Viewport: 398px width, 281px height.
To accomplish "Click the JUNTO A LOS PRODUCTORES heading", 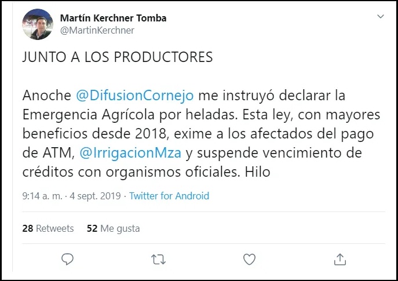I will tap(118, 58).
